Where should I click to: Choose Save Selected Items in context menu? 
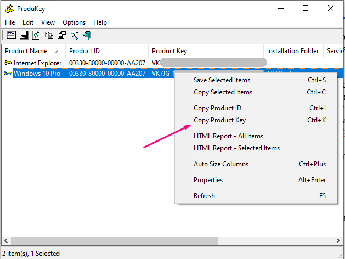(256, 80)
